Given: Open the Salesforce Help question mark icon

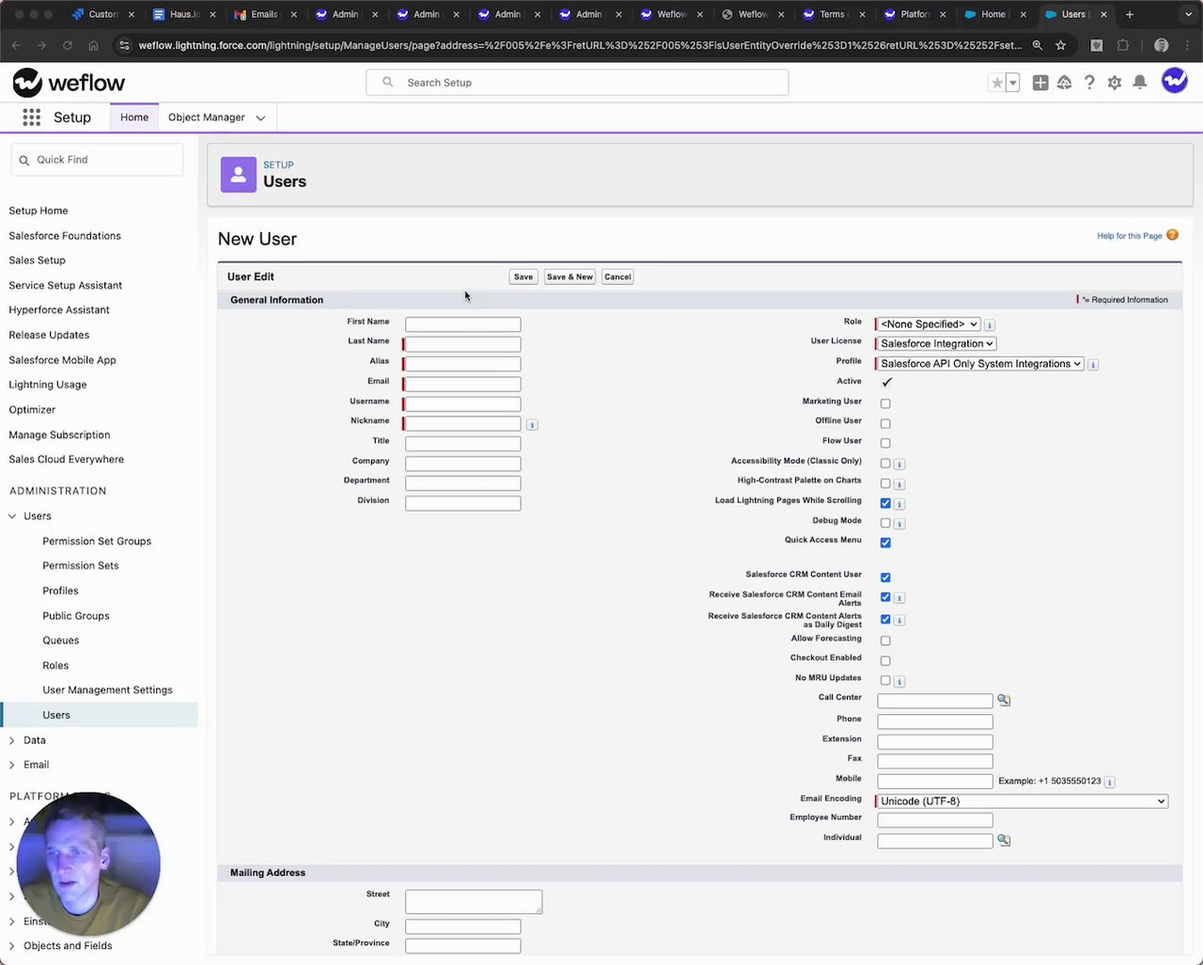Looking at the screenshot, I should click(1089, 83).
